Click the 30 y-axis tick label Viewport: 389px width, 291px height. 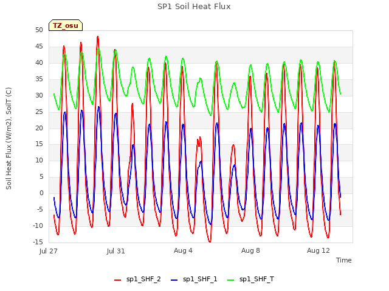(39, 95)
